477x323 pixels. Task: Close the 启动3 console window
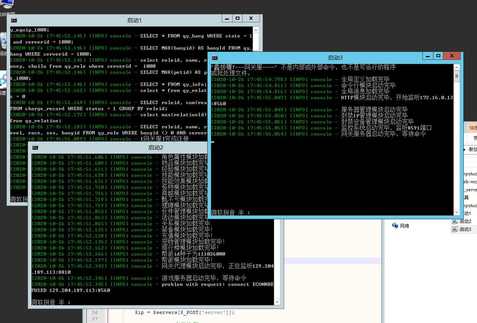pyautogui.click(x=452, y=56)
